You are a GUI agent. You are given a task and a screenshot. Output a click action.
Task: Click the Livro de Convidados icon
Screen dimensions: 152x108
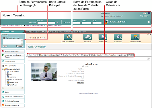click(x=8, y=80)
